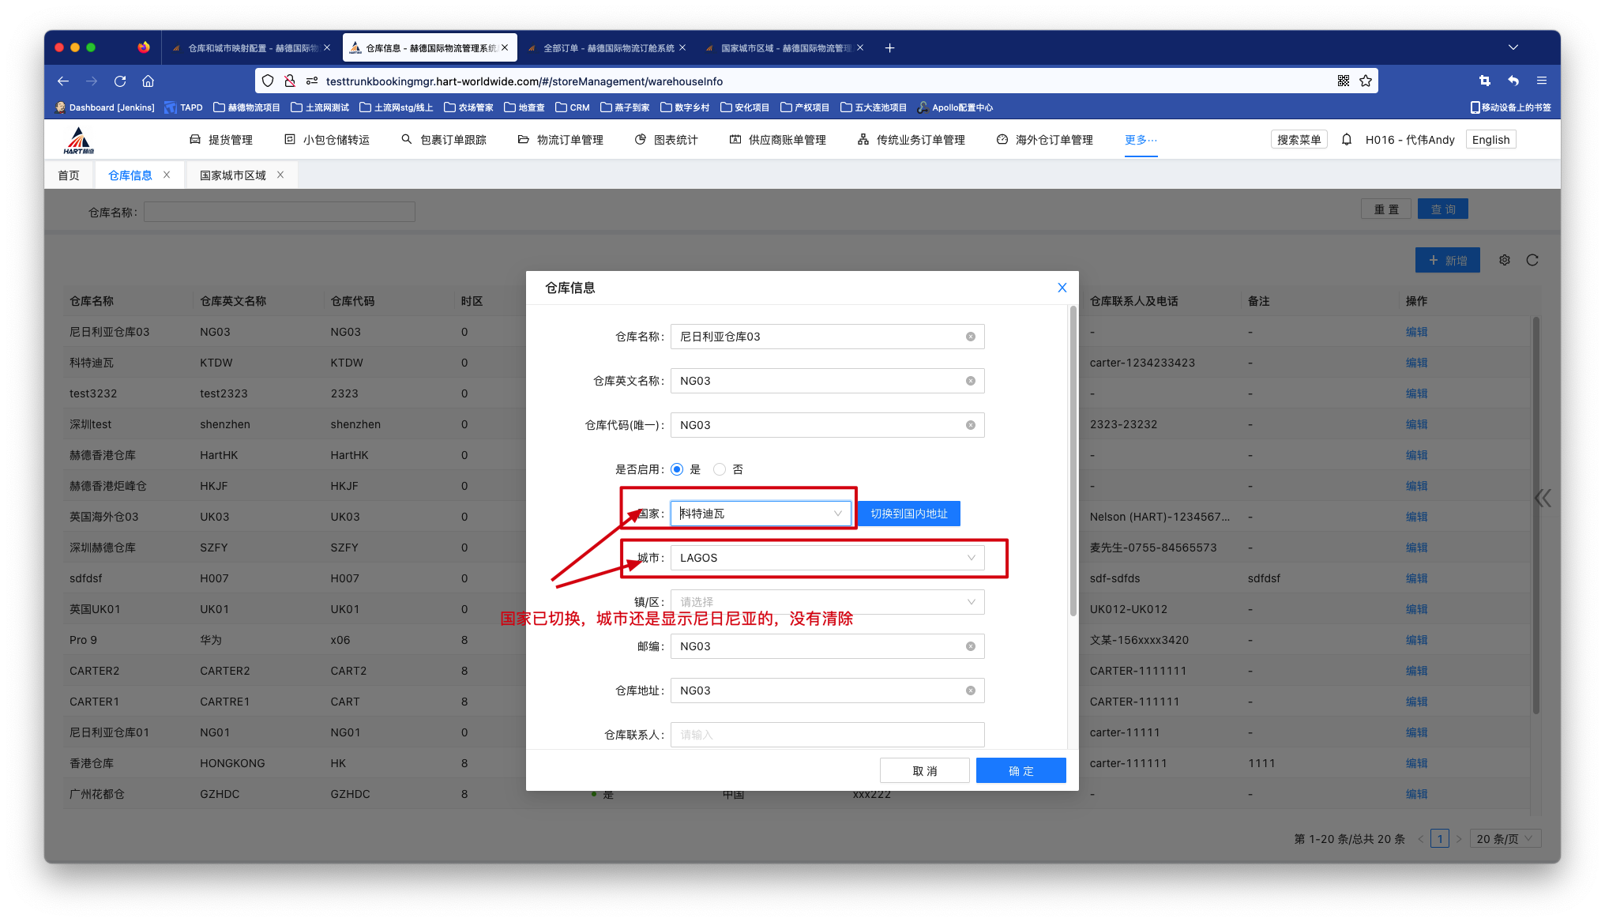Click the notification bell icon
The width and height of the screenshot is (1605, 922).
[x=1347, y=140]
